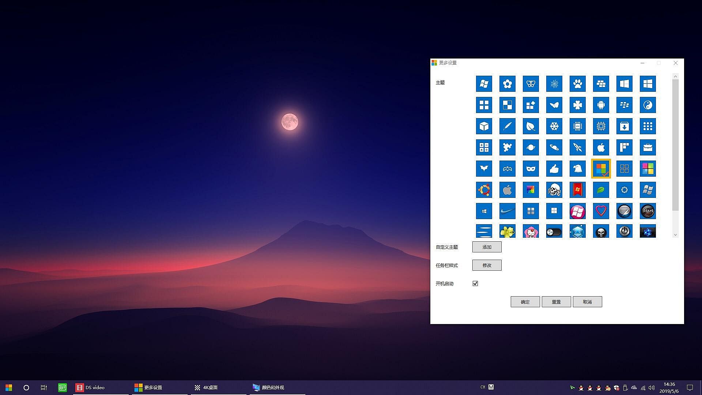Image resolution: width=702 pixels, height=395 pixels.
Task: Pick the yin-yang theme icon
Action: click(x=648, y=105)
